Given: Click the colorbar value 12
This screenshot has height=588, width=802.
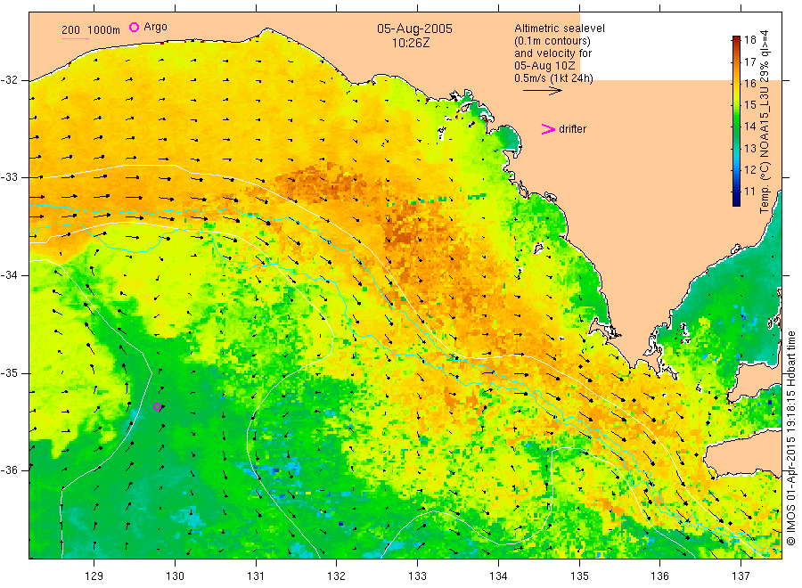Looking at the screenshot, I should 750,170.
